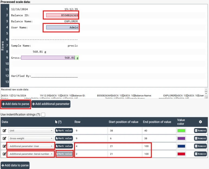Click Mark value for Serial number row

coord(64,154)
